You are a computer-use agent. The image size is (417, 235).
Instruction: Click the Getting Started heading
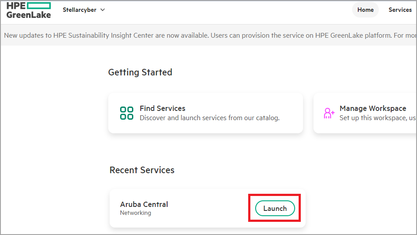(140, 72)
